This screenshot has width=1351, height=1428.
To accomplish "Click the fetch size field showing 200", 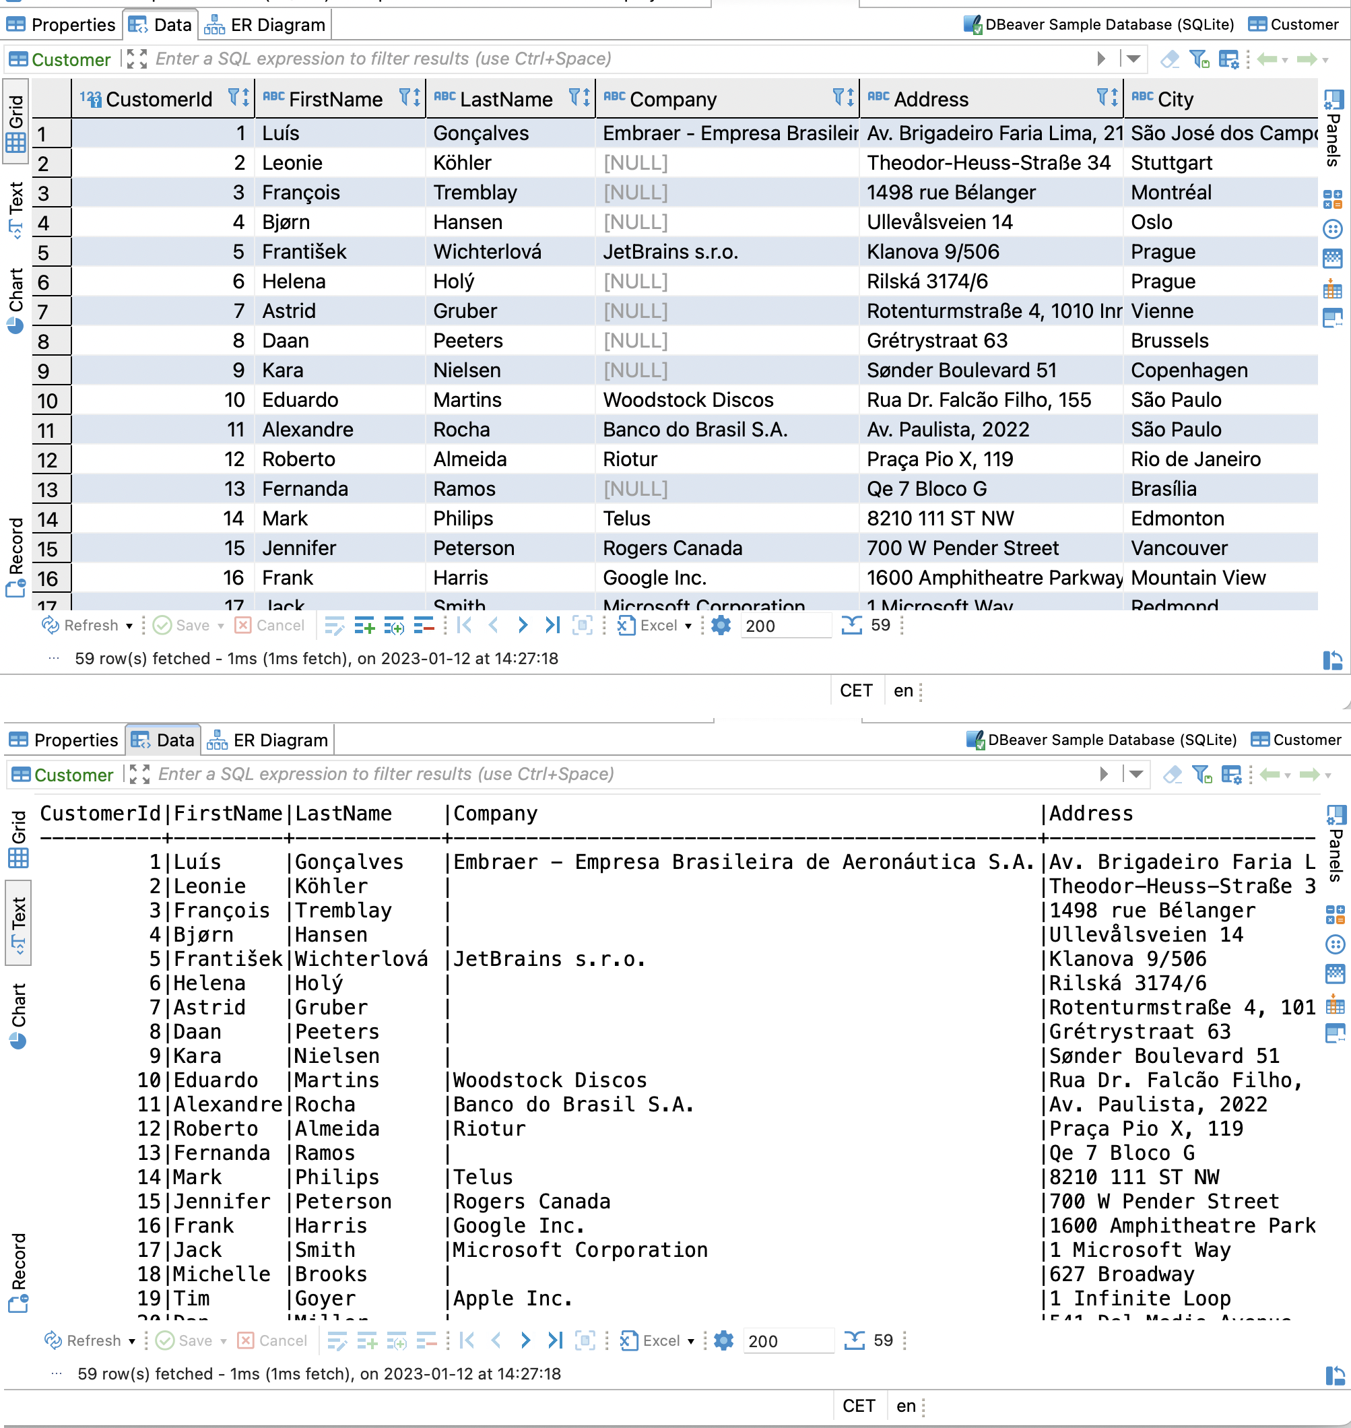I will 785,625.
